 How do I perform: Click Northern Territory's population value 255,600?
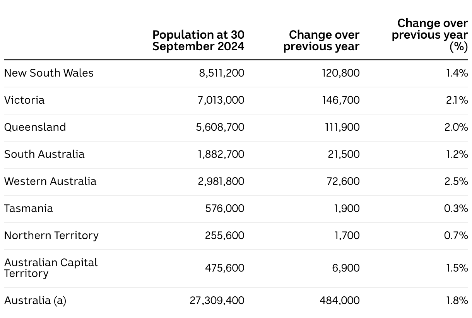[x=225, y=236]
